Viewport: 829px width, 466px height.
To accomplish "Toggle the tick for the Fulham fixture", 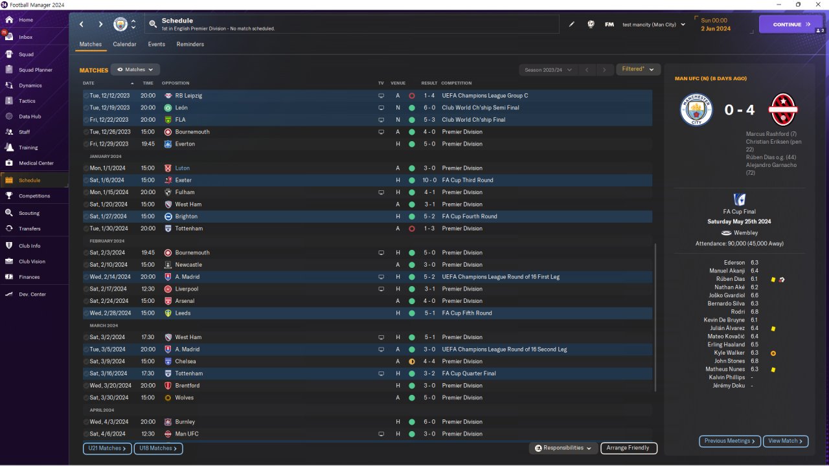I will tap(86, 192).
